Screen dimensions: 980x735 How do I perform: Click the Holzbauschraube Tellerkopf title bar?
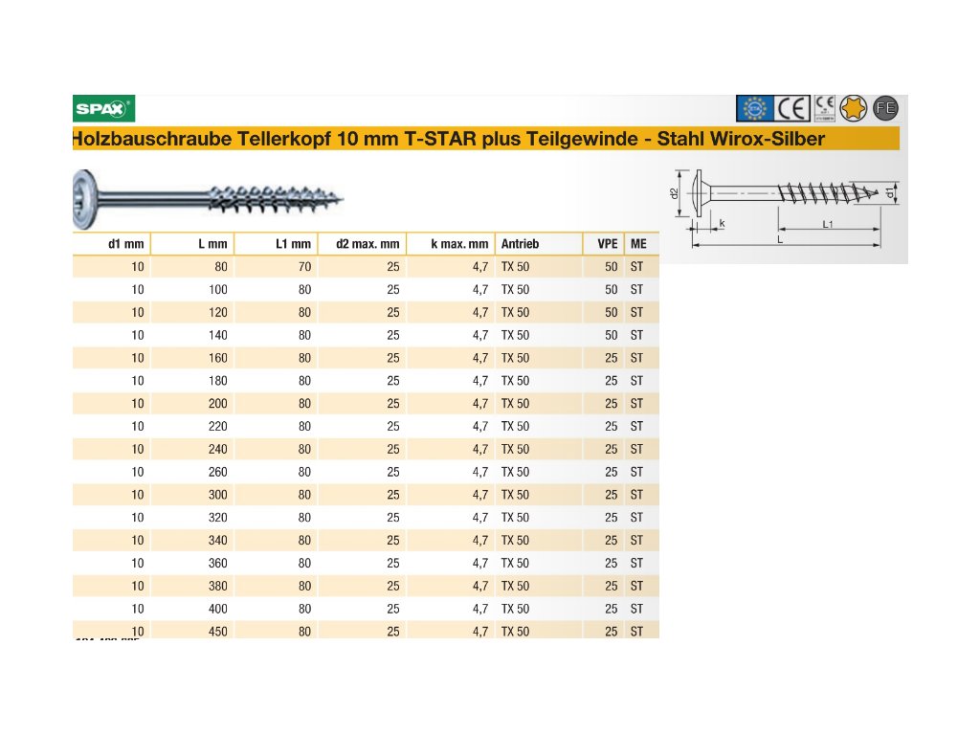pos(486,139)
